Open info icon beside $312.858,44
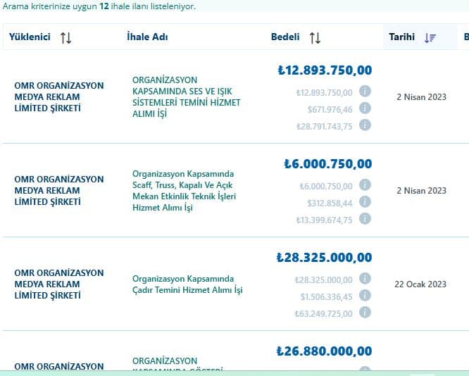 pyautogui.click(x=365, y=201)
